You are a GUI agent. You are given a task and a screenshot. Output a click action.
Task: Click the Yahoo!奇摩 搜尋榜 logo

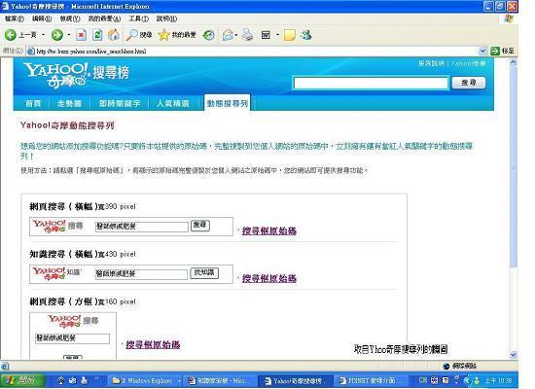click(x=77, y=75)
